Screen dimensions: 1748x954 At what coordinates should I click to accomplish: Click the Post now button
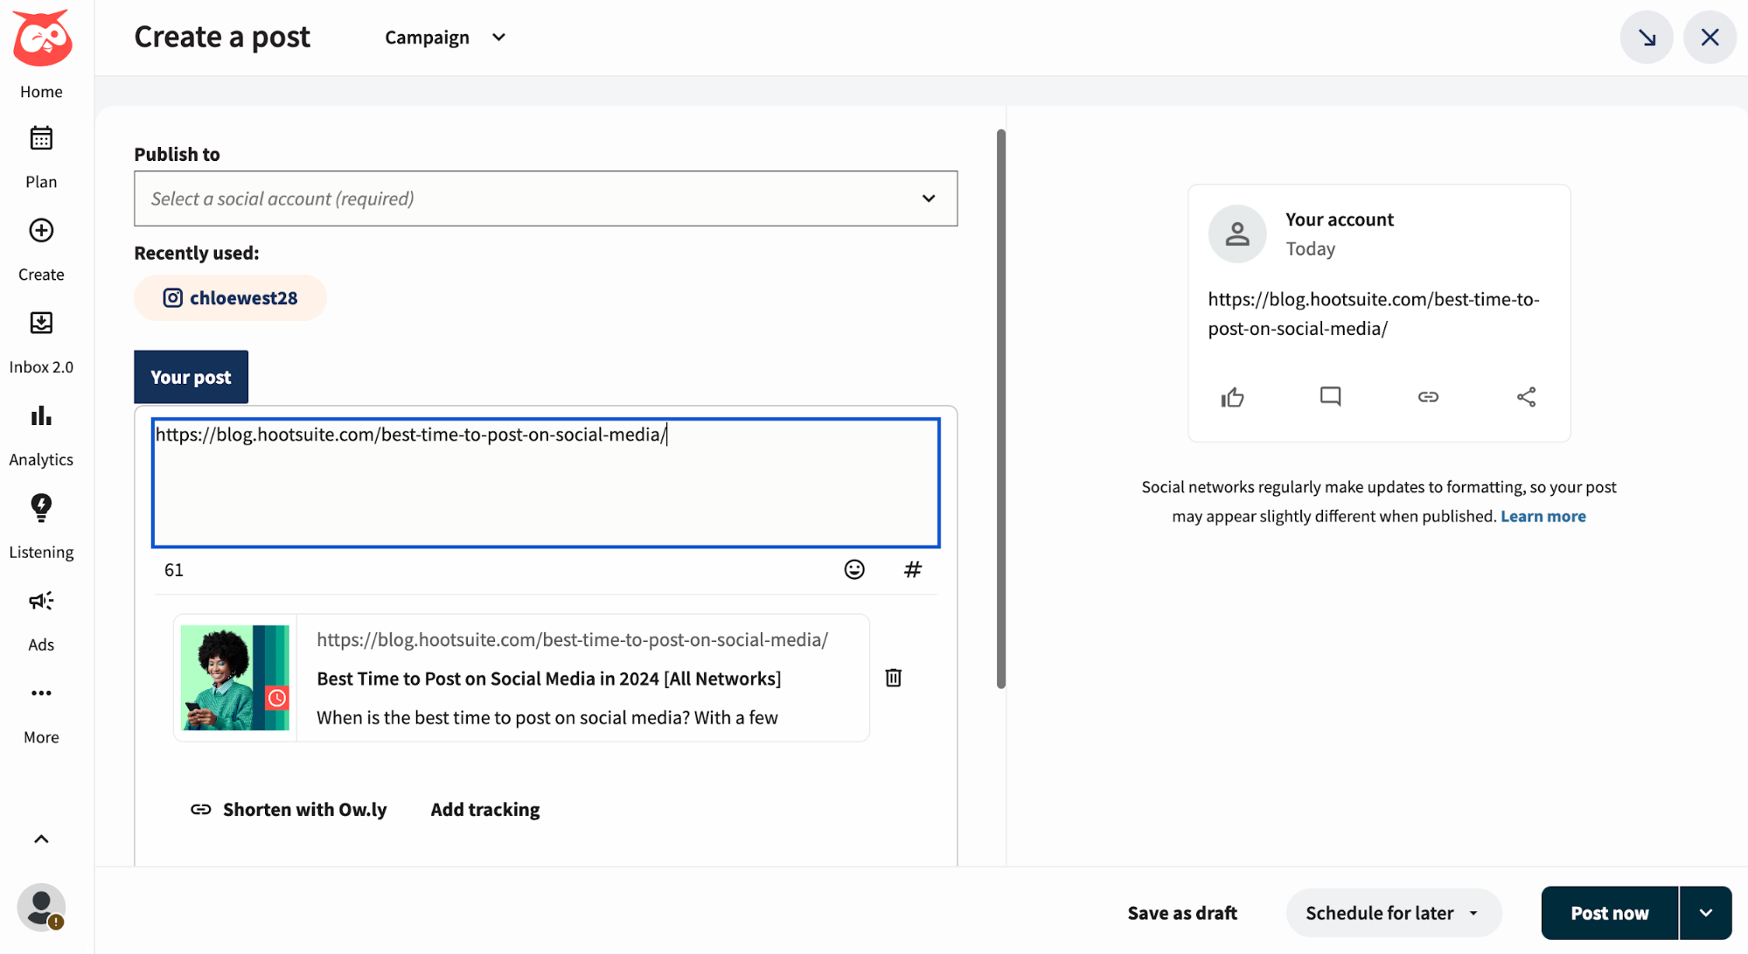click(1608, 912)
